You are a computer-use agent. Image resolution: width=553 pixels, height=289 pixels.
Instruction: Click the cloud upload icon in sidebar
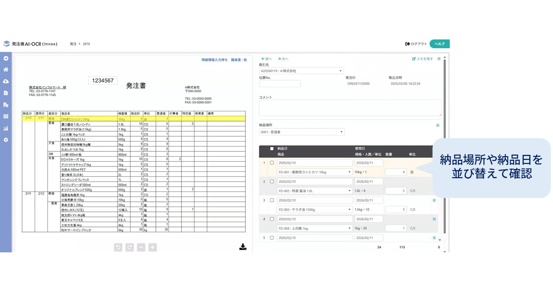coord(6,81)
